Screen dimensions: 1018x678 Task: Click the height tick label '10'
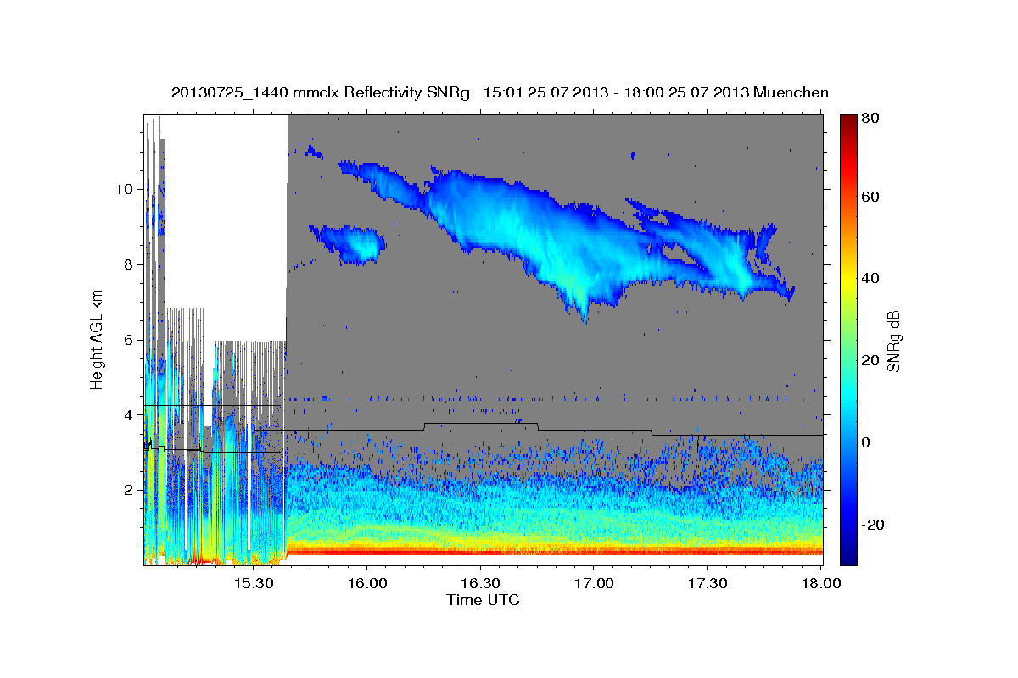pyautogui.click(x=126, y=189)
